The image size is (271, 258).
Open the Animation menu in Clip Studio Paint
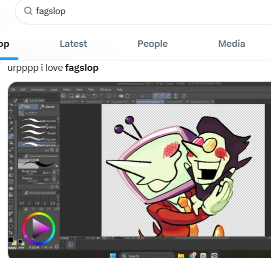coord(38,89)
